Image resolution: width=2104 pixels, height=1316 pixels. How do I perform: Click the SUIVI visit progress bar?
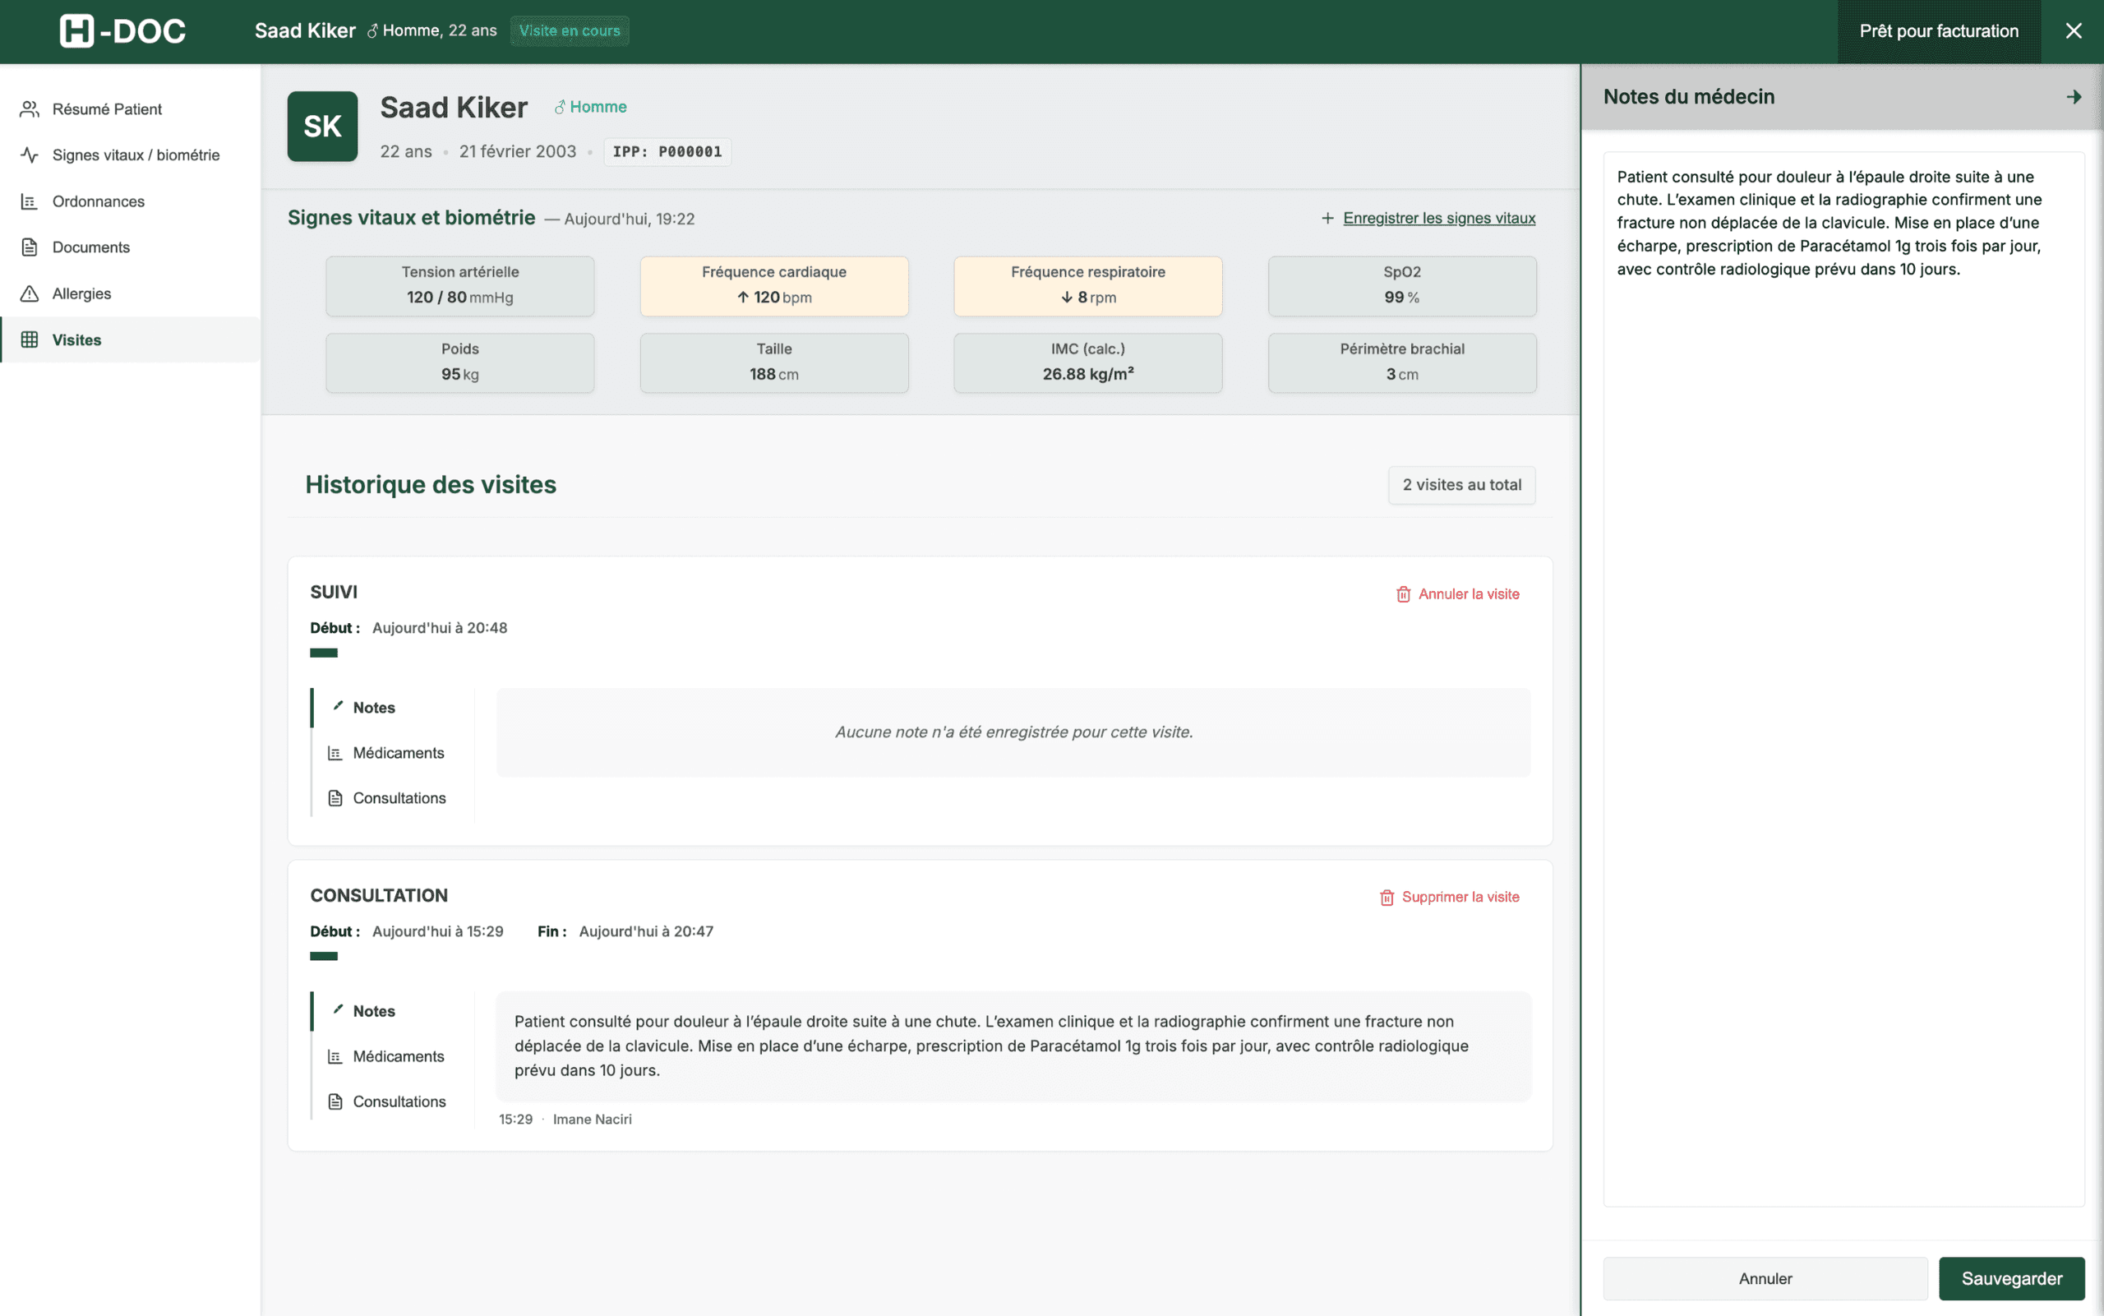coord(323,651)
